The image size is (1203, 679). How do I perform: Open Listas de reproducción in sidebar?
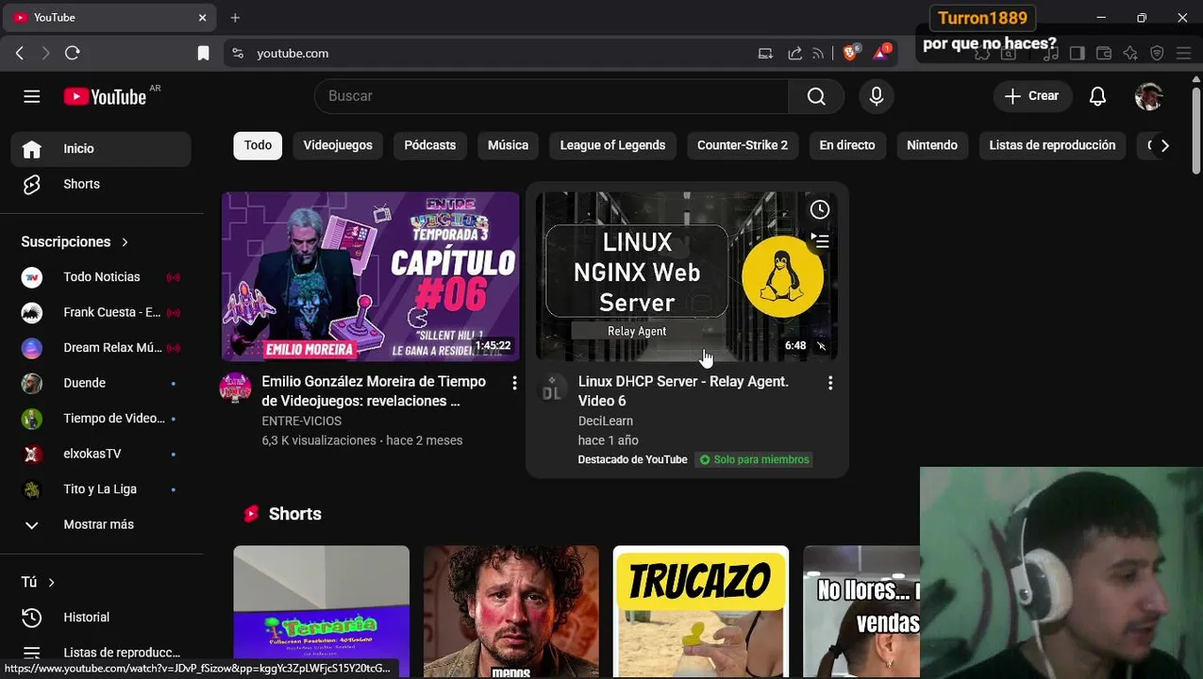click(101, 653)
